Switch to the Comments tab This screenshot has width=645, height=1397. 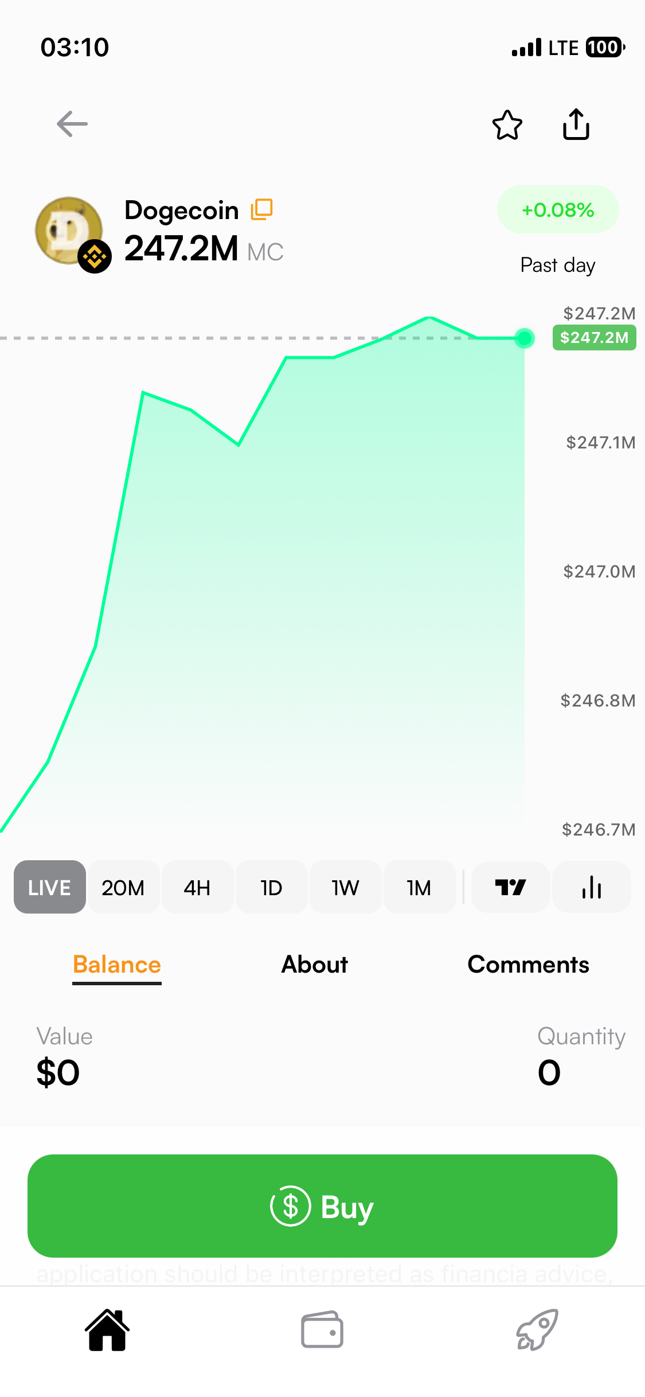pos(528,965)
